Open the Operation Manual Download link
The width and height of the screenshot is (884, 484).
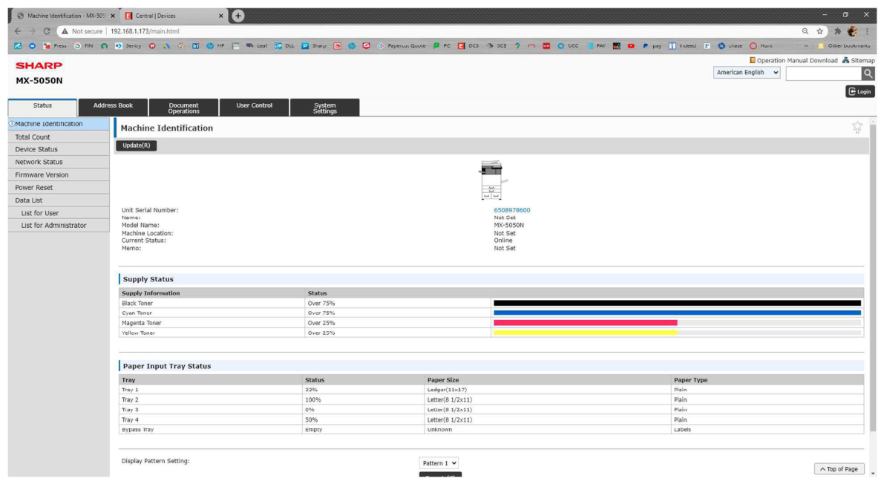coord(793,60)
